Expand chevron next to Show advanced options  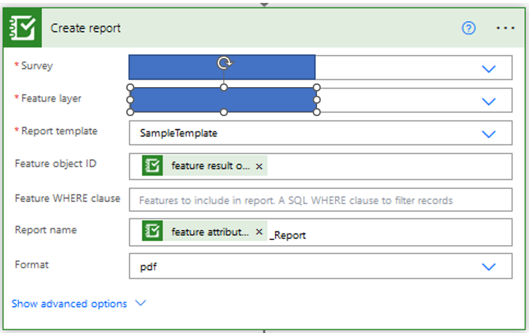click(141, 303)
